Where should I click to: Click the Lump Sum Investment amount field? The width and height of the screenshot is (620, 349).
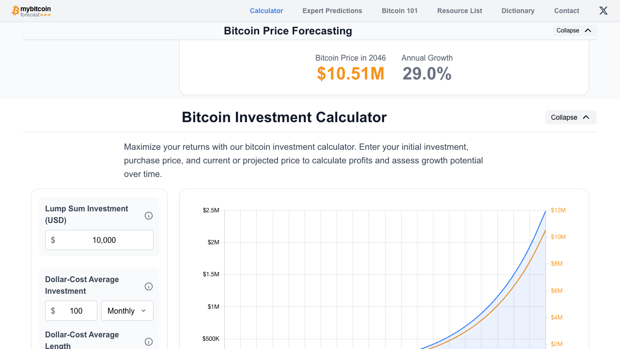click(99, 239)
